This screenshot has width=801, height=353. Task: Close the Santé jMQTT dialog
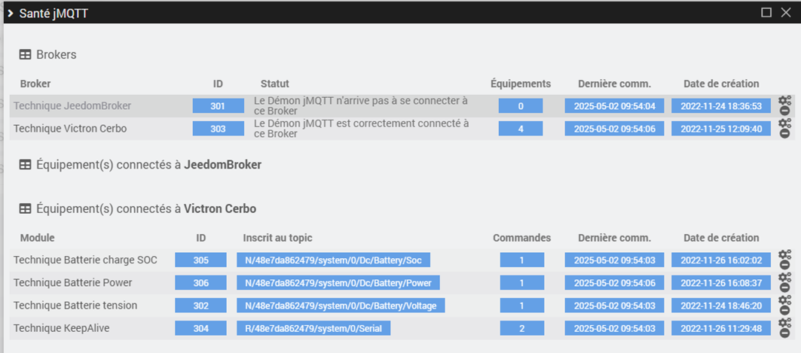coord(786,12)
